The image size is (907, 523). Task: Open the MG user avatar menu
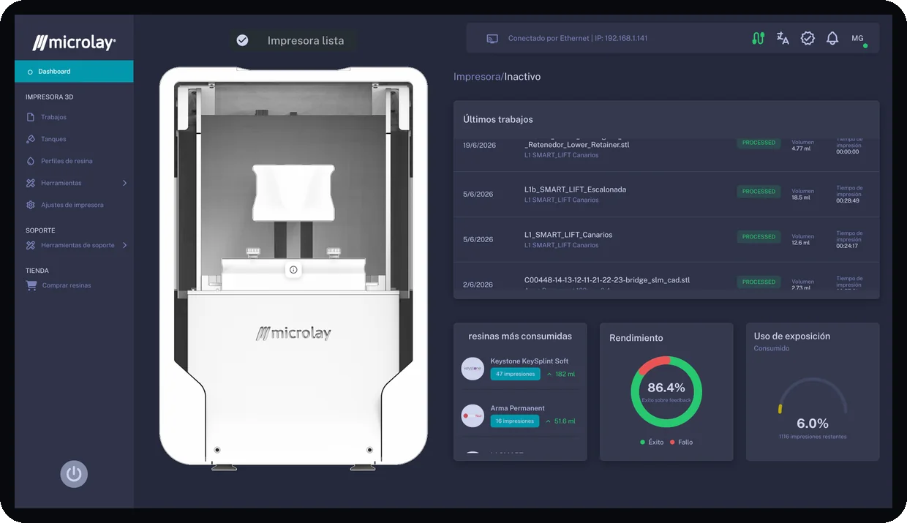(858, 39)
